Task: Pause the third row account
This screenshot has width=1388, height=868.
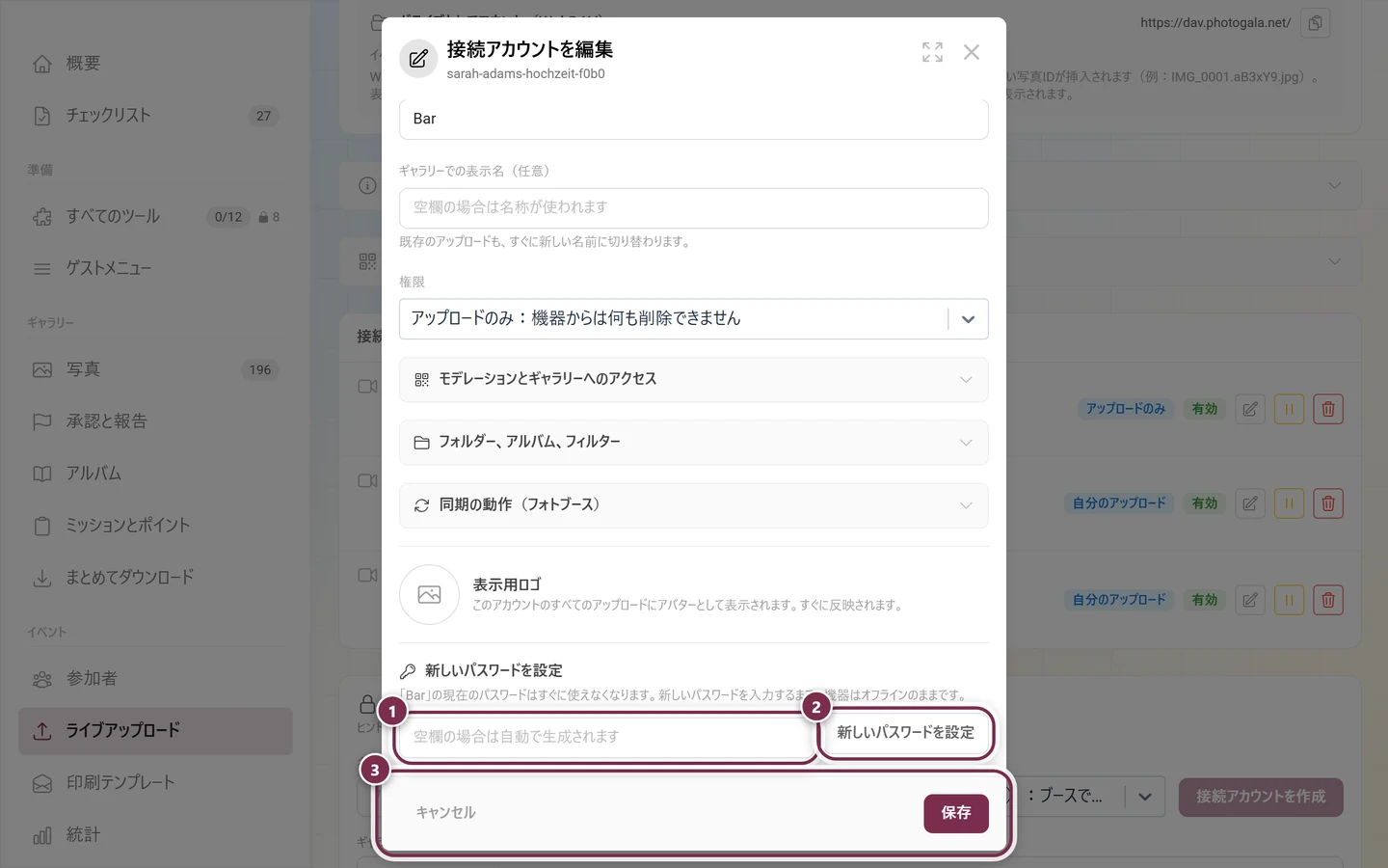Action: tap(1289, 600)
